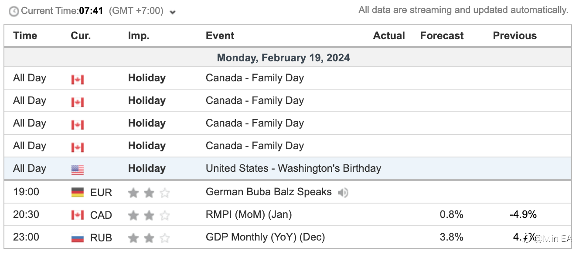Click the Time column header

25,36
